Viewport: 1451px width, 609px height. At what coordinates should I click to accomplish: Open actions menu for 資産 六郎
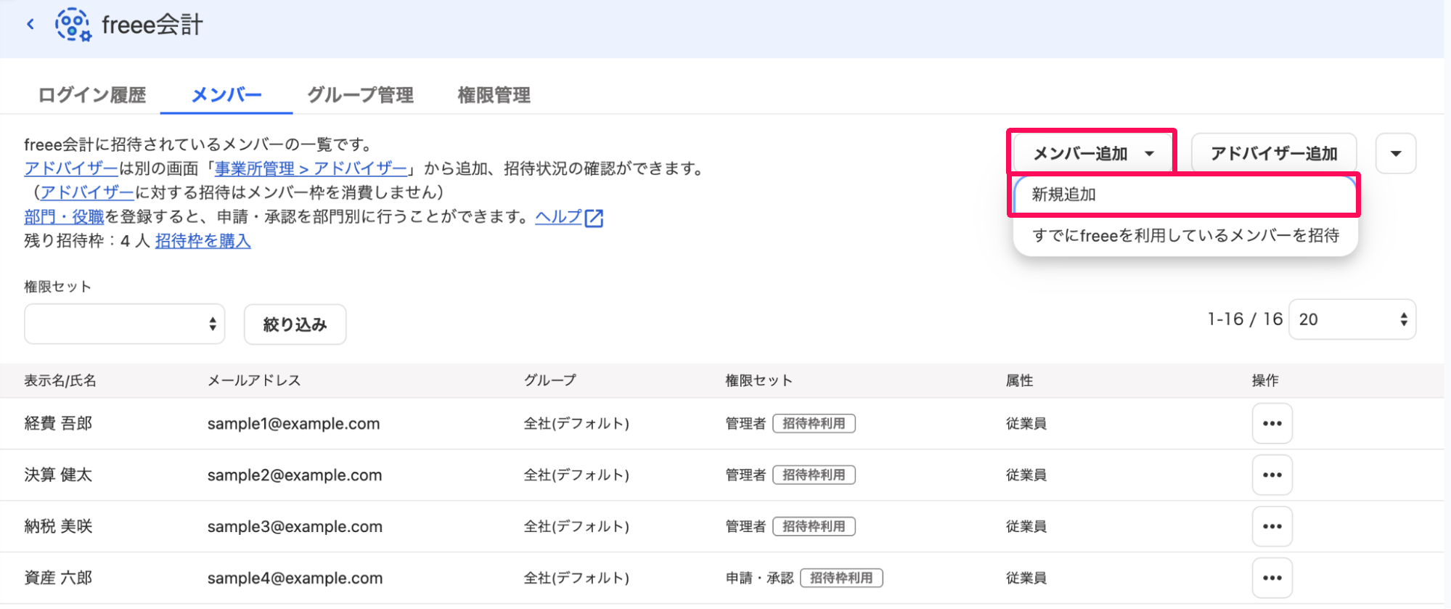coord(1272,578)
